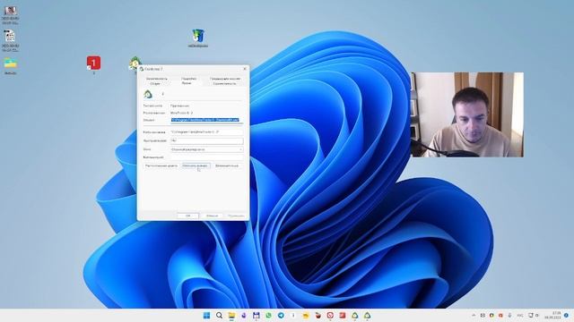Open the clock and date flyout
This screenshot has width=574, height=322.
[x=552, y=316]
